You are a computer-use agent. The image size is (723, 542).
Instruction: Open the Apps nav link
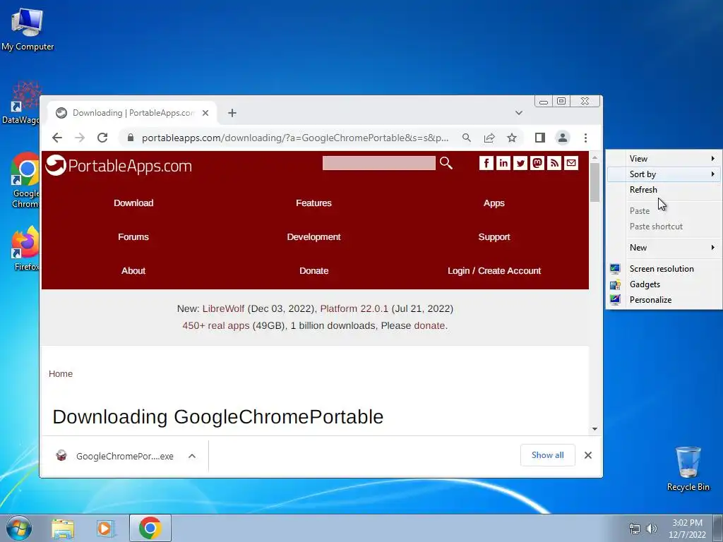click(494, 203)
